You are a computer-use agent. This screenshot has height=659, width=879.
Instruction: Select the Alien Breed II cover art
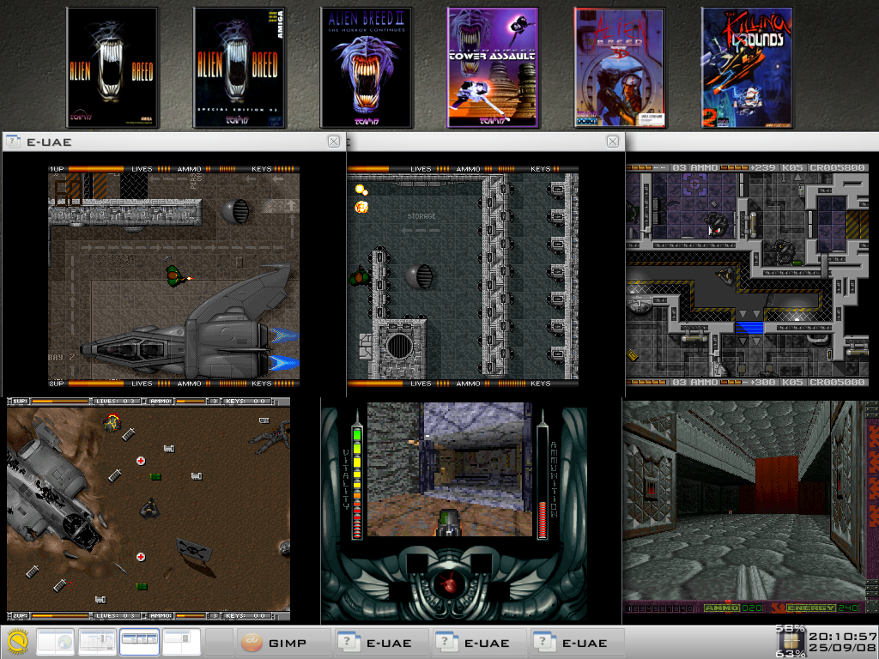366,68
